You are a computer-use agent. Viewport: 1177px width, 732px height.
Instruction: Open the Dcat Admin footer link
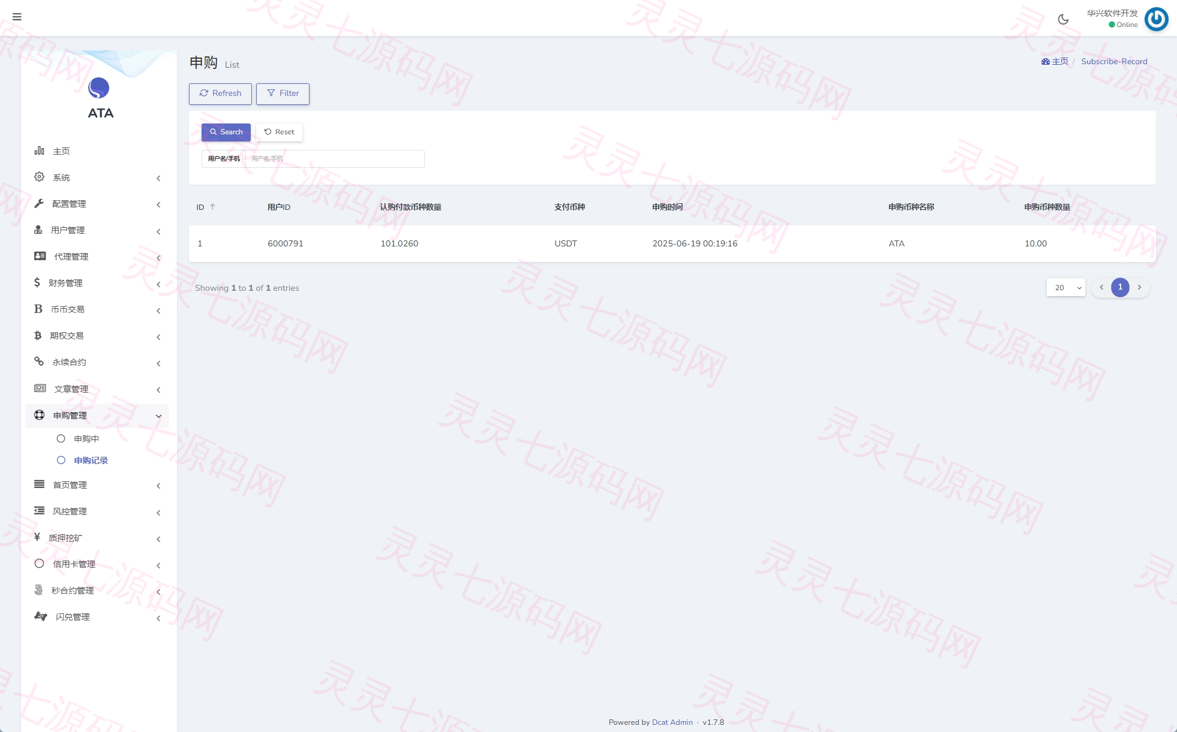pyautogui.click(x=672, y=722)
